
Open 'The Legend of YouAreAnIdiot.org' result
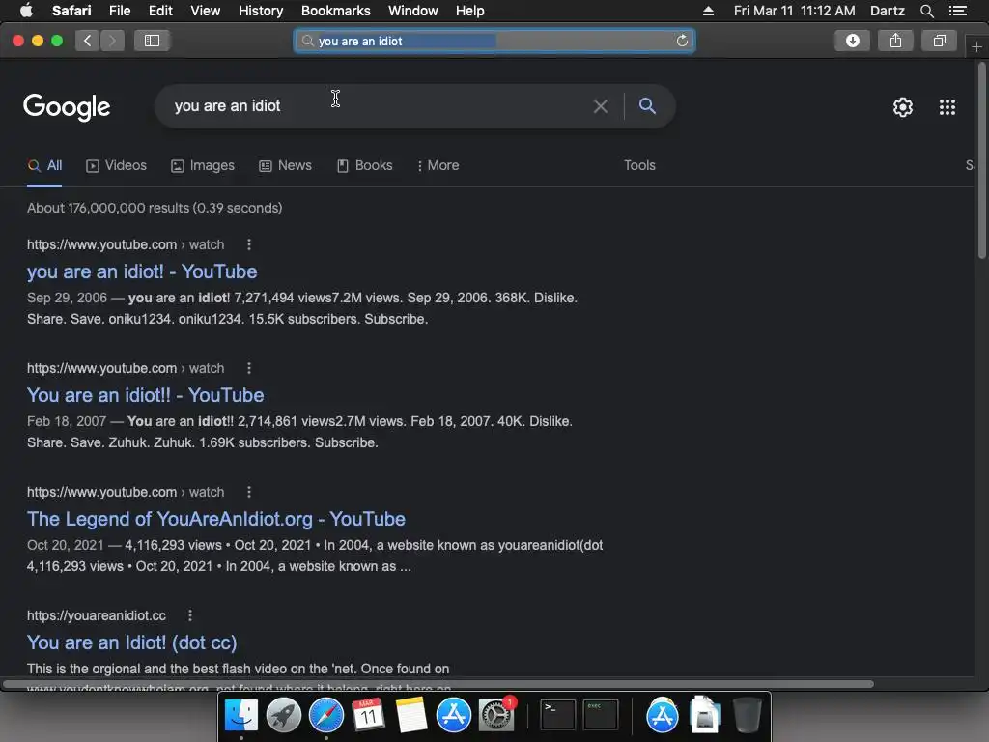click(x=215, y=519)
